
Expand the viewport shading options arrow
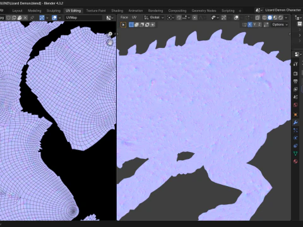(286, 18)
